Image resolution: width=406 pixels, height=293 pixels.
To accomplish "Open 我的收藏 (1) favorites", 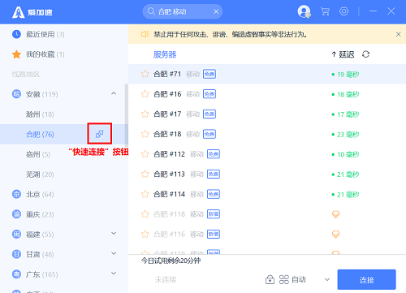I will [x=45, y=54].
